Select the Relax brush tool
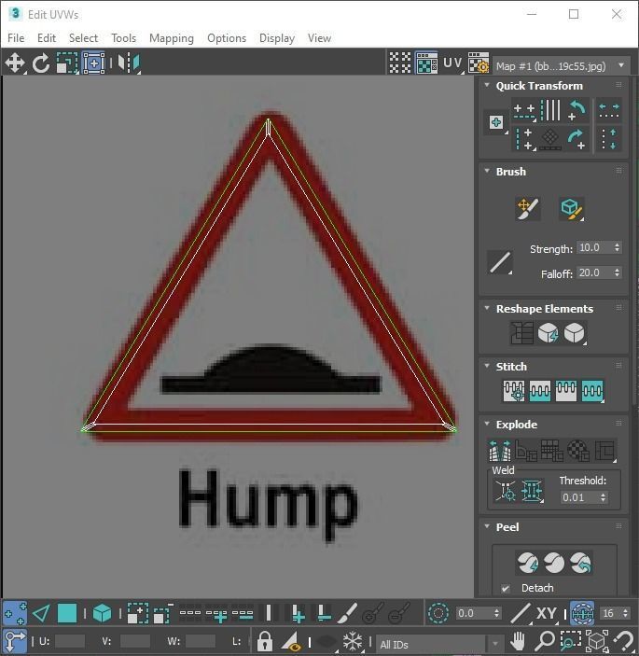Viewport: 639px width, 656px height. (x=572, y=208)
